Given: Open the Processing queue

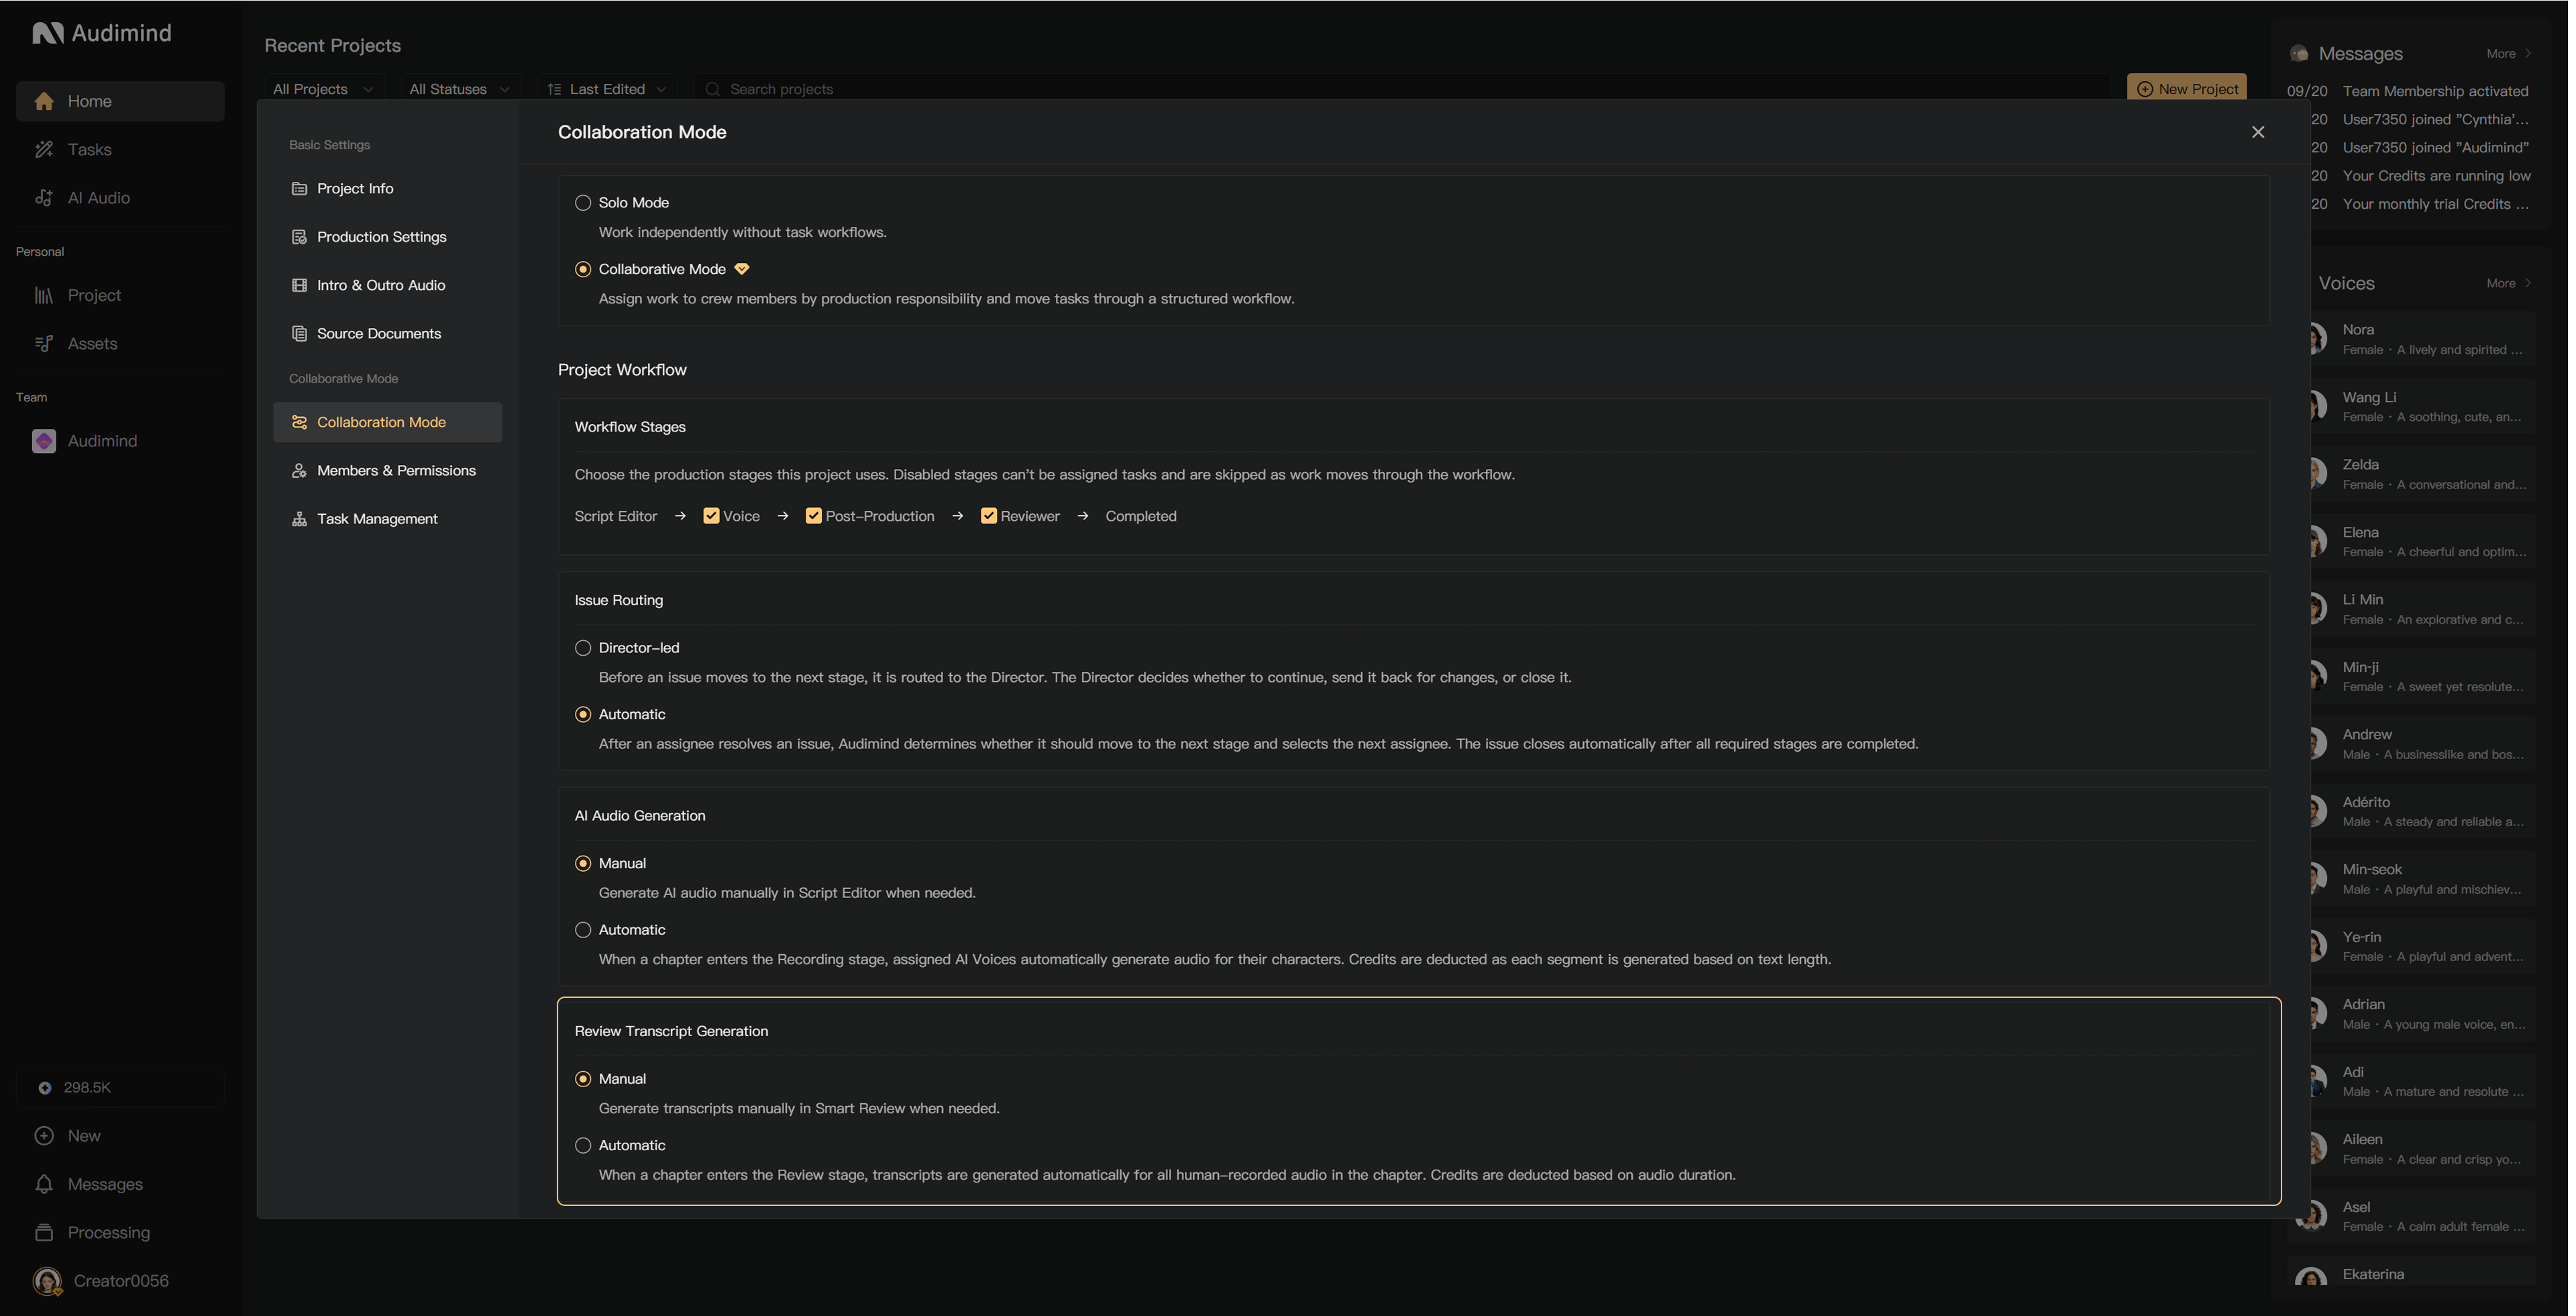Looking at the screenshot, I should [x=120, y=1232].
